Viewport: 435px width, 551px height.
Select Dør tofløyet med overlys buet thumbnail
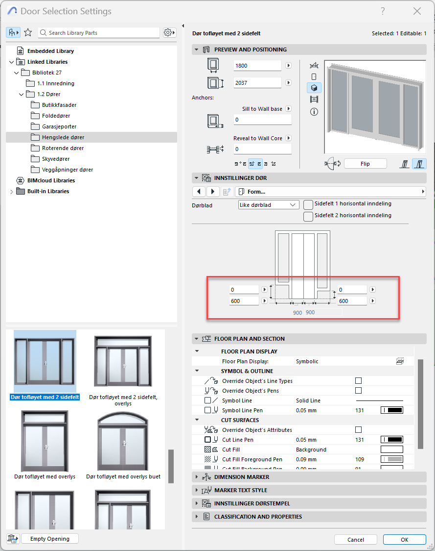click(123, 445)
